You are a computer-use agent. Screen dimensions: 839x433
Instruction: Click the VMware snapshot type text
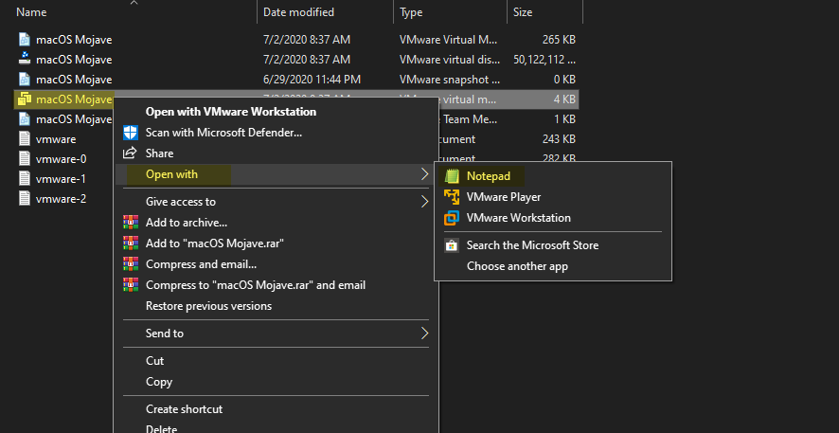pos(450,80)
